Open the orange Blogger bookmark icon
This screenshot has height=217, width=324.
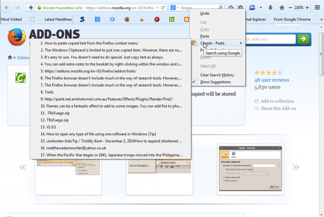[187, 19]
